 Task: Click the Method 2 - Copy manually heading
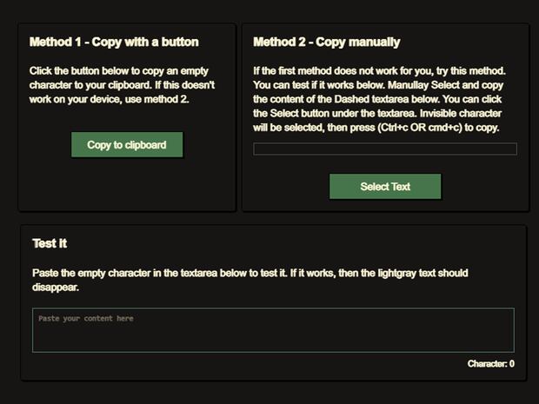point(326,42)
